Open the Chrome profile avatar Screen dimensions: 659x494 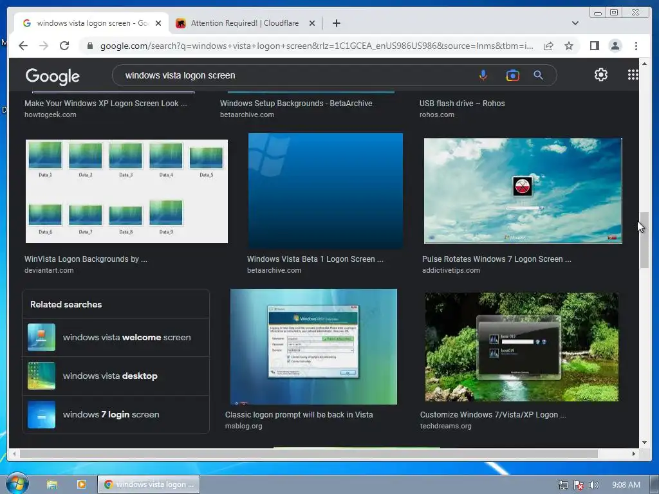pos(615,46)
